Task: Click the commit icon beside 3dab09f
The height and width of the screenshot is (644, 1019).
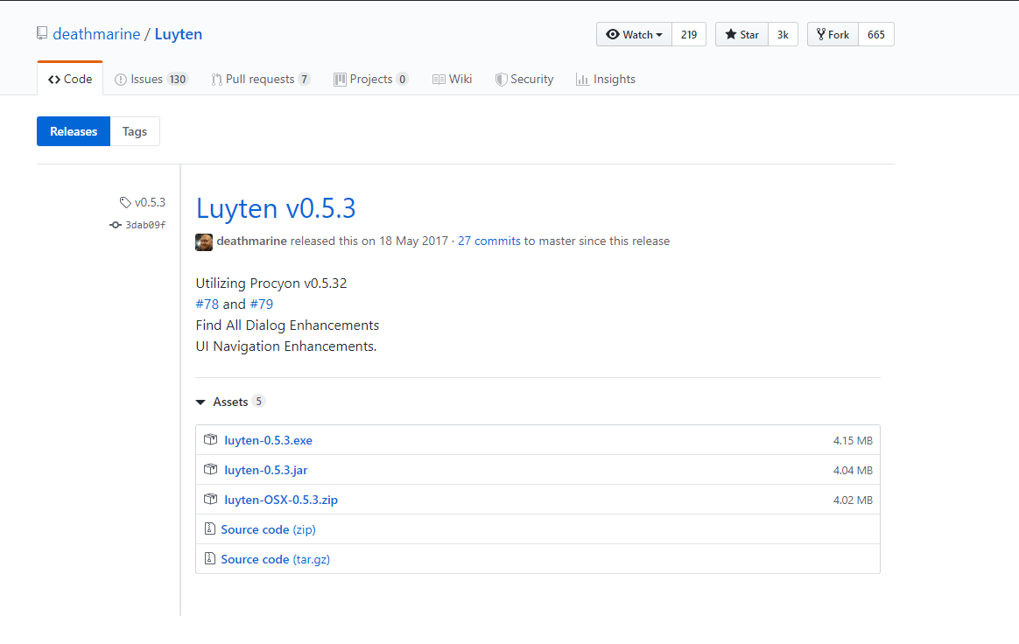Action: tap(116, 225)
